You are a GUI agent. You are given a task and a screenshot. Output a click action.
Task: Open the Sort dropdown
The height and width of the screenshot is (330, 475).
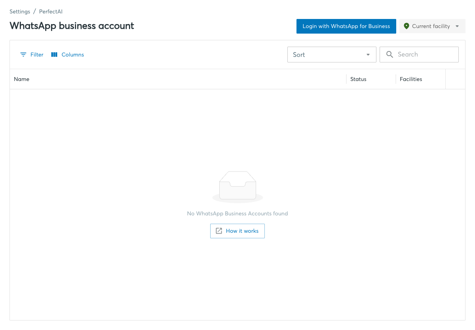332,55
